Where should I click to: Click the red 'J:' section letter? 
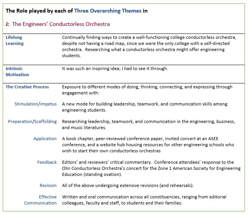8,24
